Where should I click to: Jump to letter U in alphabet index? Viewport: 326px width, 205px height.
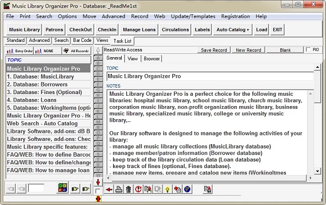click(x=98, y=165)
